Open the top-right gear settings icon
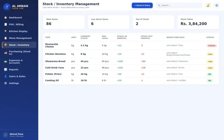 point(217,6)
